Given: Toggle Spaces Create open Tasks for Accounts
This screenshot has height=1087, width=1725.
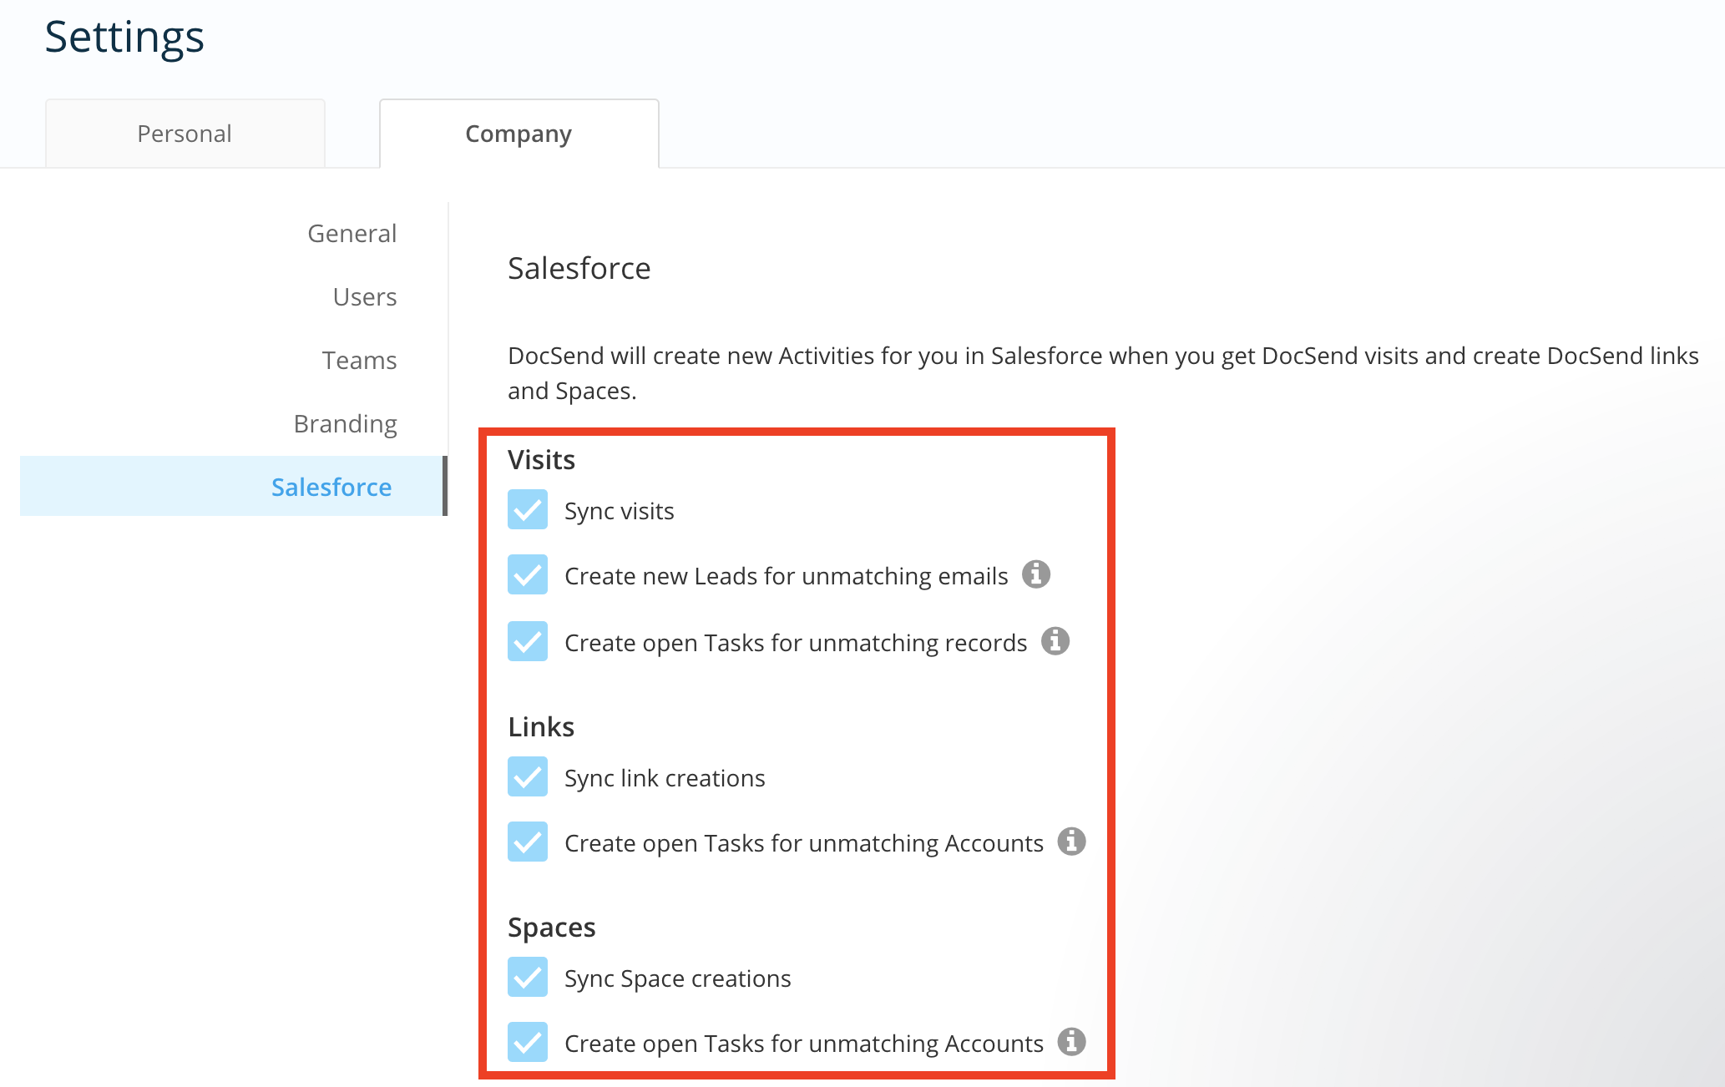Looking at the screenshot, I should 528,1042.
